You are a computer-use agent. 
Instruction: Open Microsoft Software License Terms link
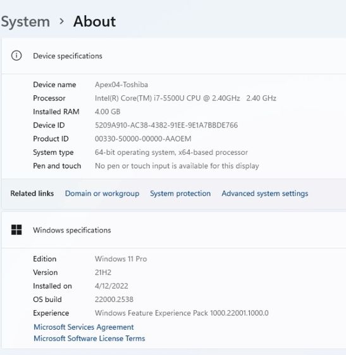point(89,338)
